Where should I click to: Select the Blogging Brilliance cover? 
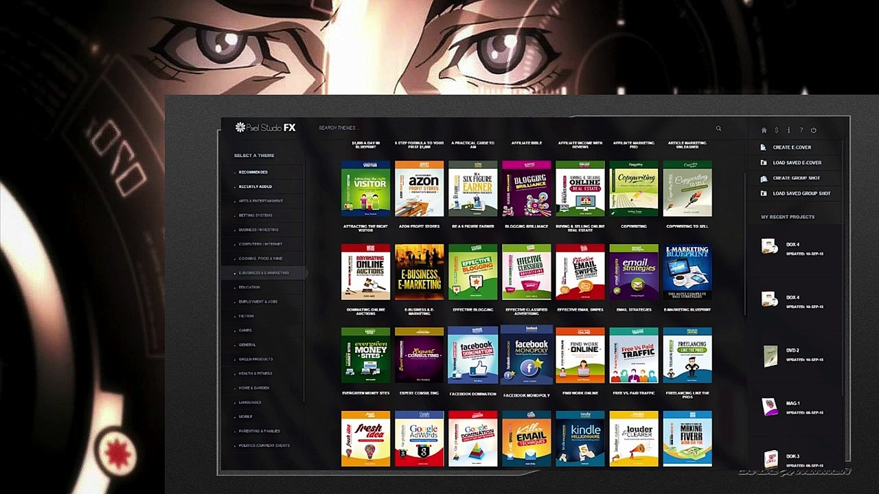tap(526, 189)
